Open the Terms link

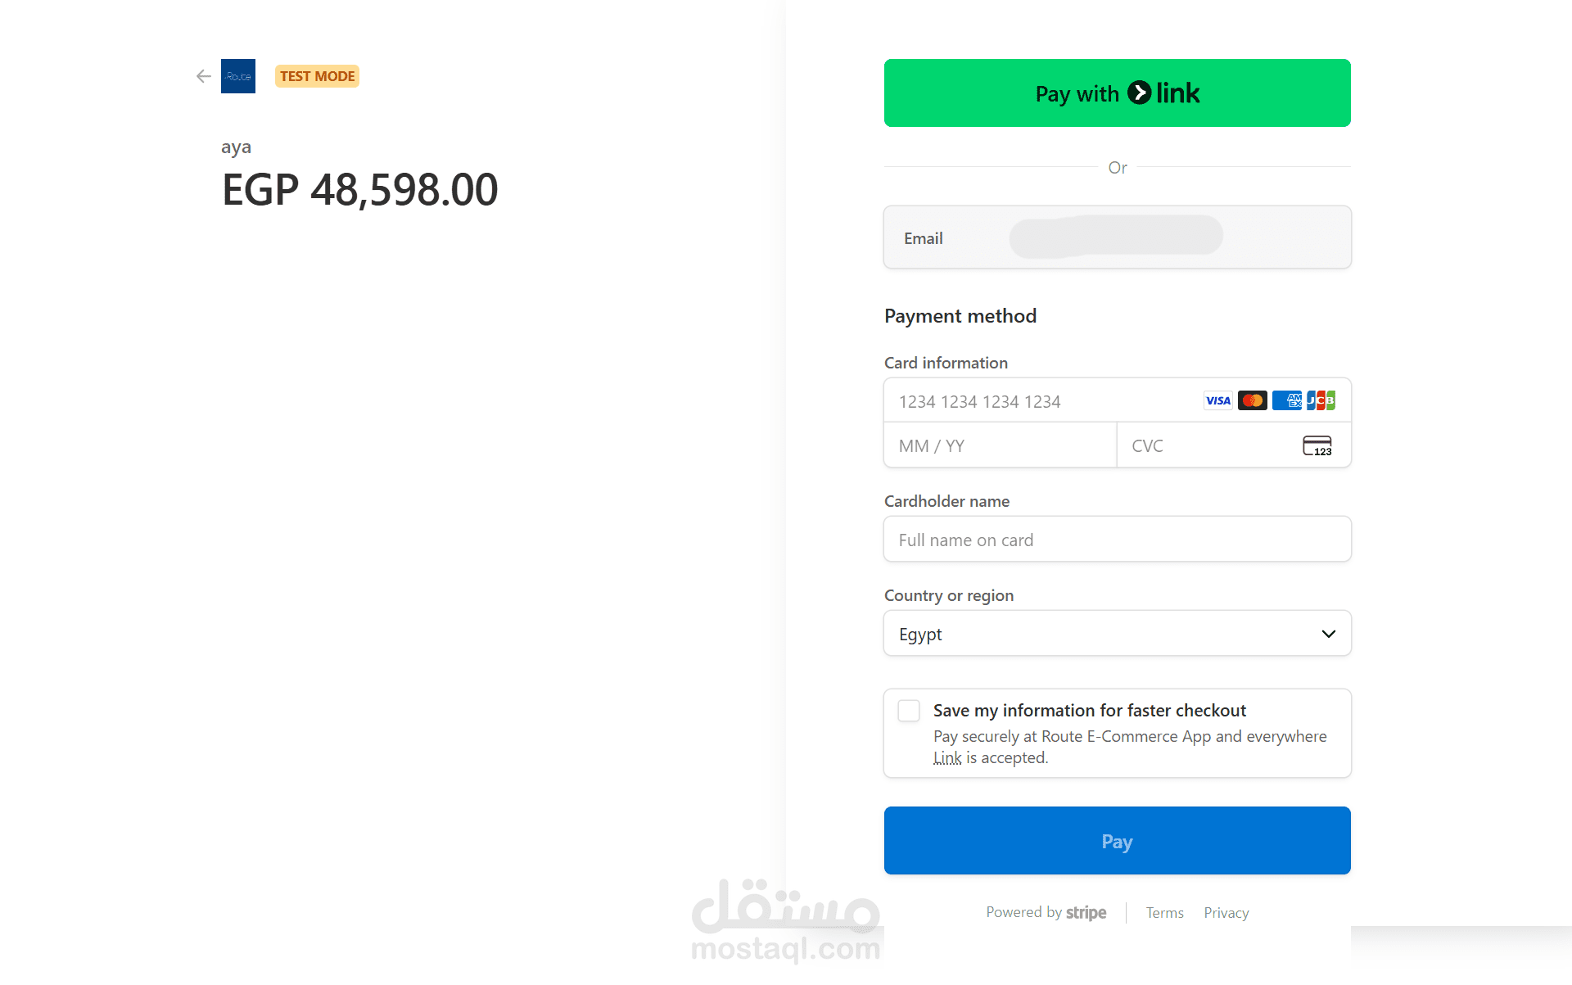[x=1164, y=913]
